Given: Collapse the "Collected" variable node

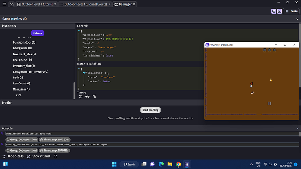Looking at the screenshot, I should pos(84,73).
